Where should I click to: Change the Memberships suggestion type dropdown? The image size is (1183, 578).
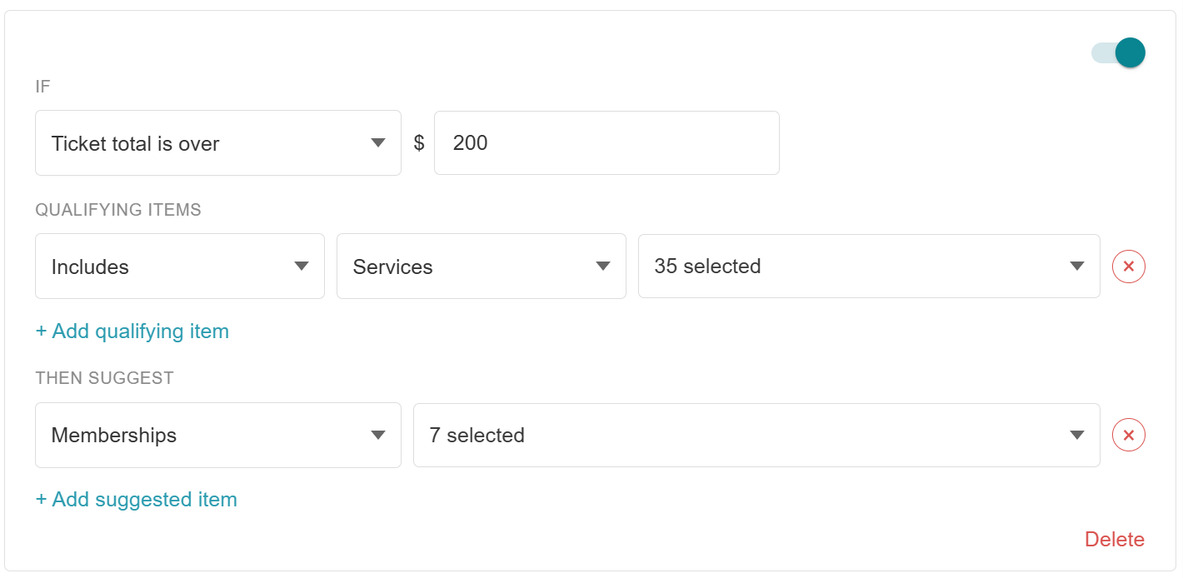[x=218, y=435]
